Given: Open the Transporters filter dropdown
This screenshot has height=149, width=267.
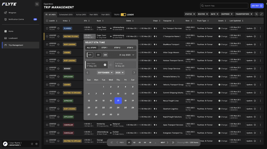Looking at the screenshot, I should pos(244,14).
